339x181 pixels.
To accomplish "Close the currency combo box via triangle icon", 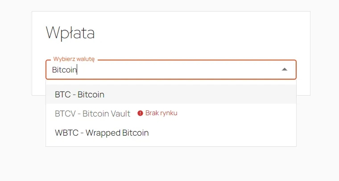I will tap(285, 69).
